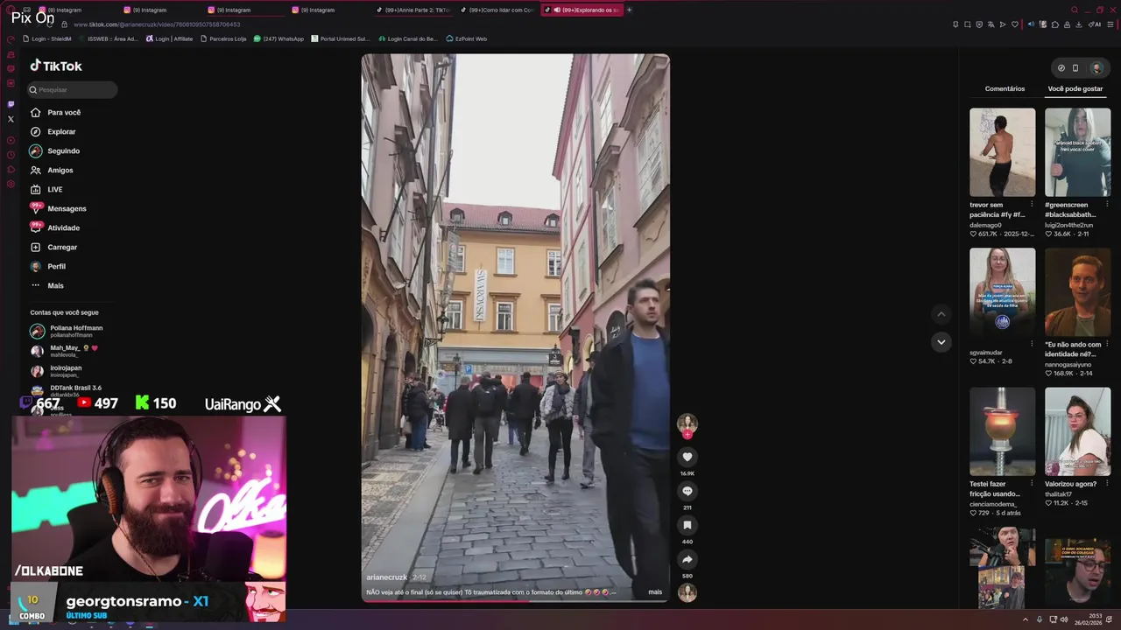Open the Explorar page

(x=53, y=131)
